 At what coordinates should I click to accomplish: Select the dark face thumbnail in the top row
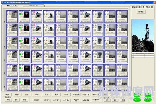tap(26, 15)
